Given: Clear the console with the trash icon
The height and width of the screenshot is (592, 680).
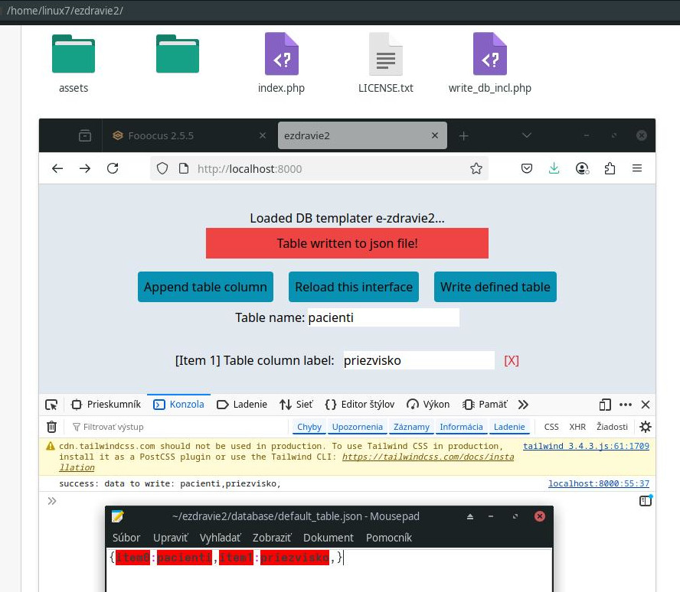Looking at the screenshot, I should click(51, 427).
